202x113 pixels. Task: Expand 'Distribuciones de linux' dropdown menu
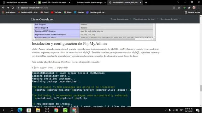tap(146, 19)
